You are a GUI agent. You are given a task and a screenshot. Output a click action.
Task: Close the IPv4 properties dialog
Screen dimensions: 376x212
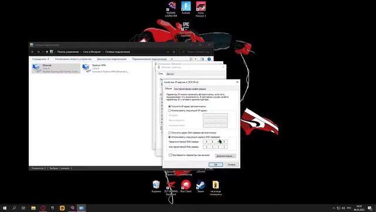pyautogui.click(x=237, y=82)
